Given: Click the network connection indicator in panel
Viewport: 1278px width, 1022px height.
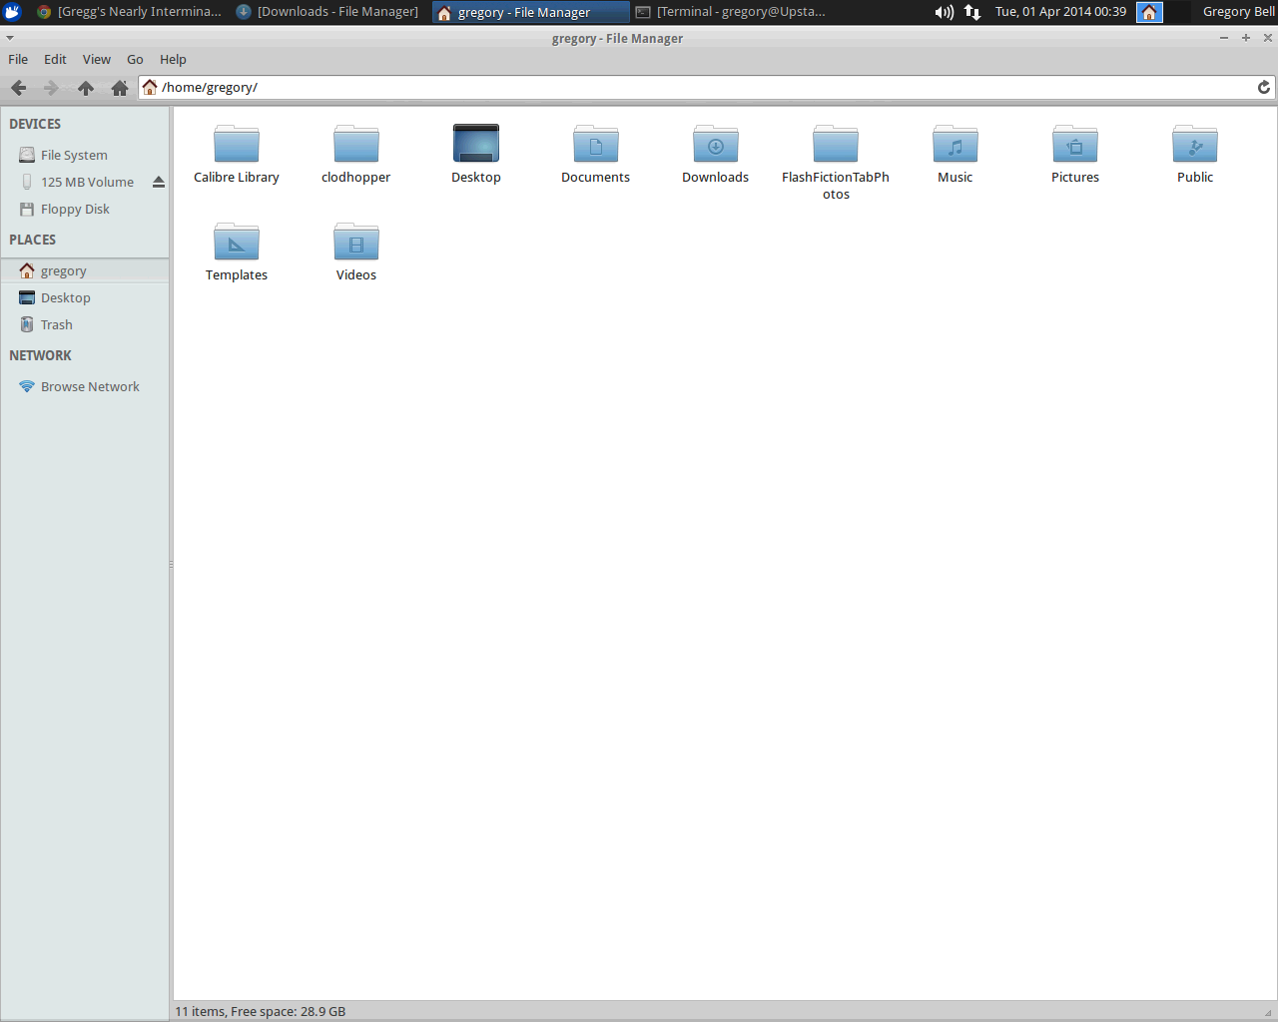Looking at the screenshot, I should [x=972, y=12].
